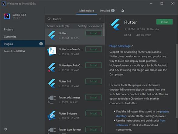
Task: Click the 3.85 rating in details header
Action: (x=141, y=29)
